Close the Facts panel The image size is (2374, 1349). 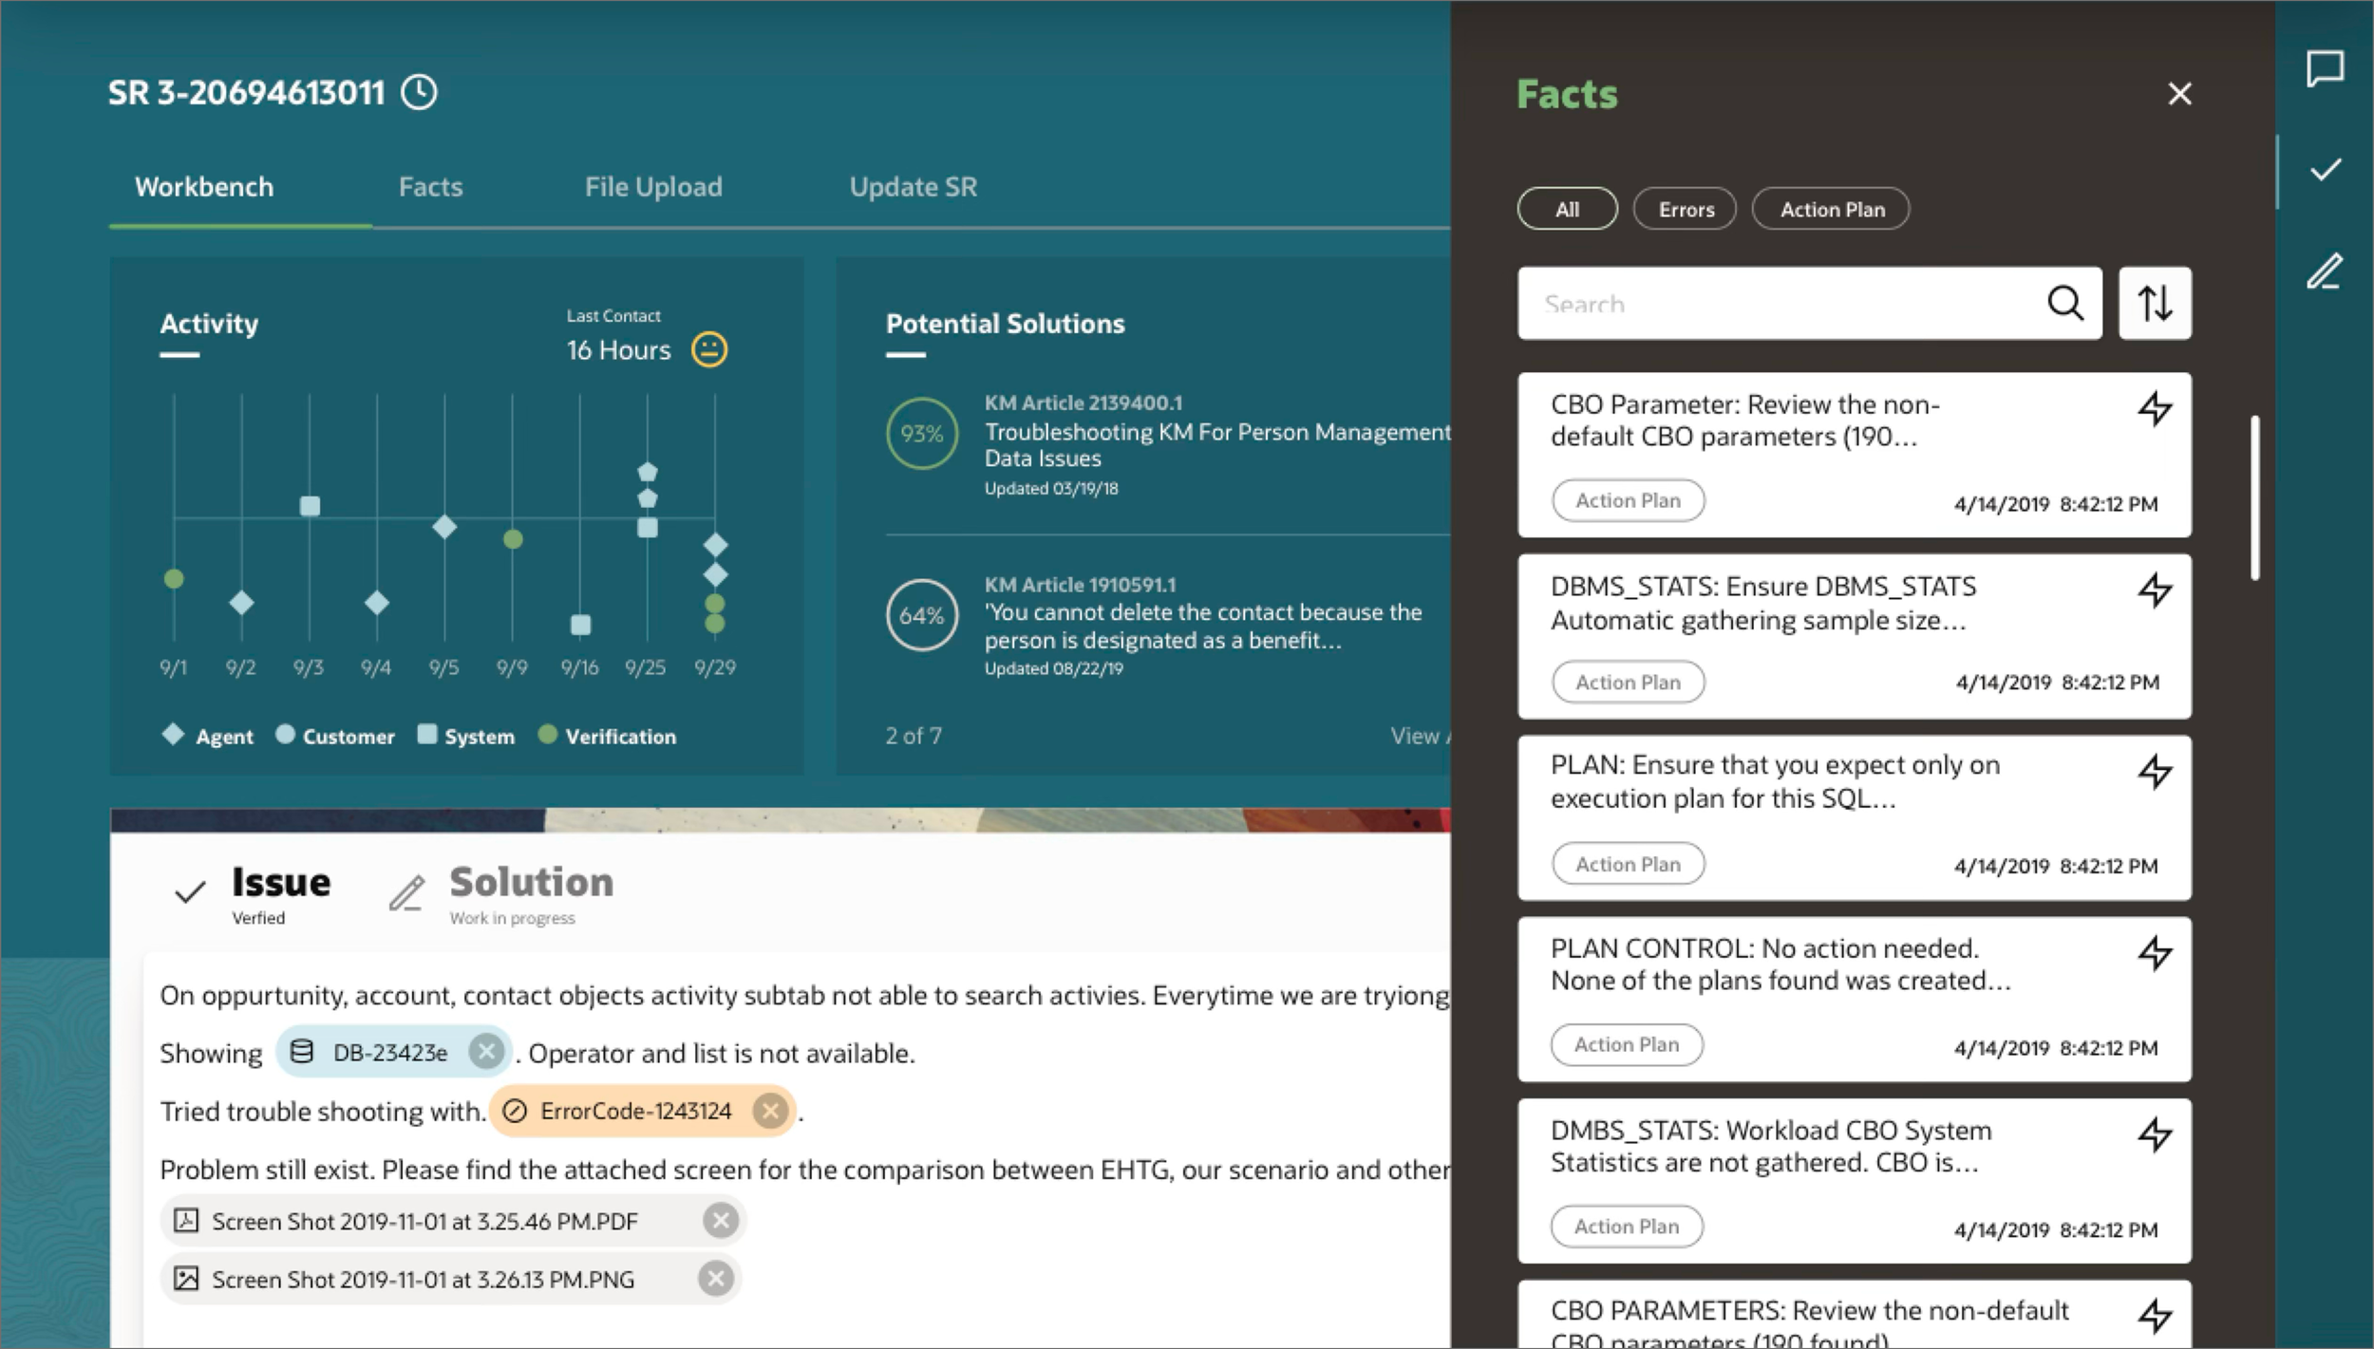(2179, 93)
